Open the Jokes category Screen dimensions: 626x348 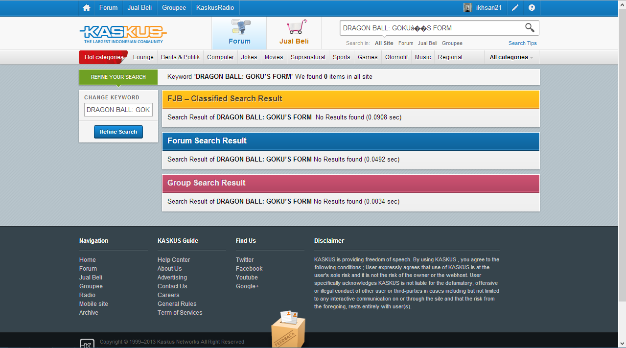249,57
